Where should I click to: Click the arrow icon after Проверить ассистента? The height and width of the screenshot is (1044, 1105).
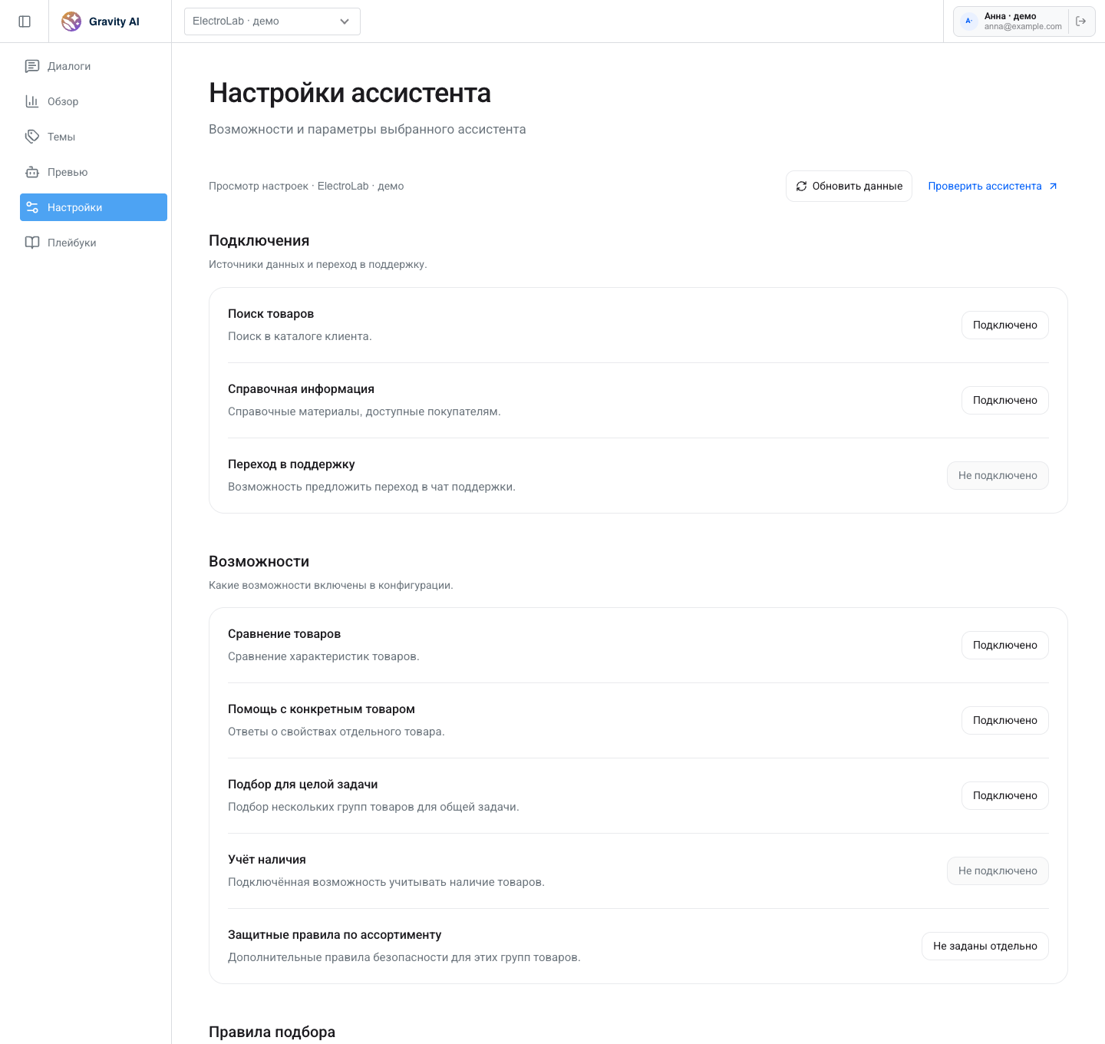(x=1053, y=187)
